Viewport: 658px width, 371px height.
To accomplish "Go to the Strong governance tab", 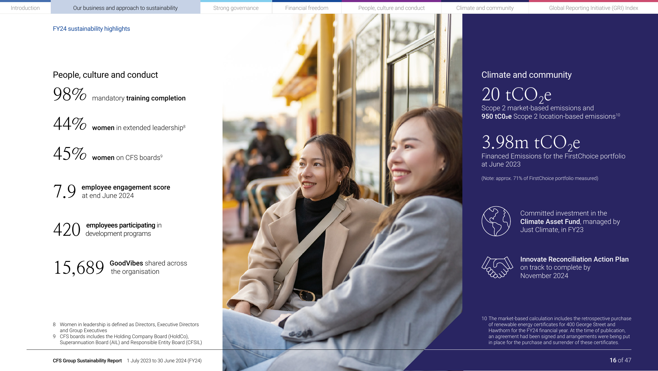I will [x=236, y=8].
